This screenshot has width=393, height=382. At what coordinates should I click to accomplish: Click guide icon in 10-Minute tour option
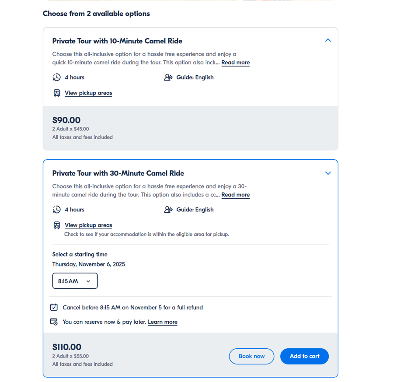[x=168, y=77]
